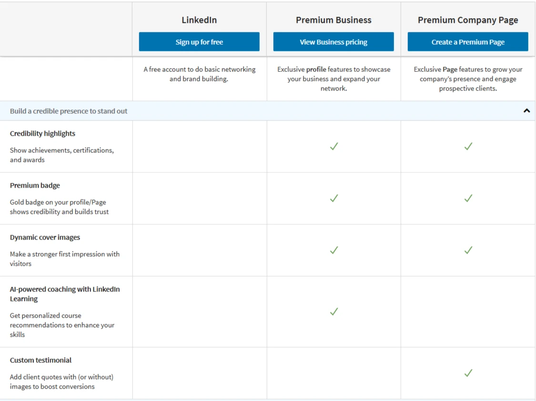Click Premium badge checkmark under Premium Company Page
Image resolution: width=536 pixels, height=401 pixels.
click(468, 198)
